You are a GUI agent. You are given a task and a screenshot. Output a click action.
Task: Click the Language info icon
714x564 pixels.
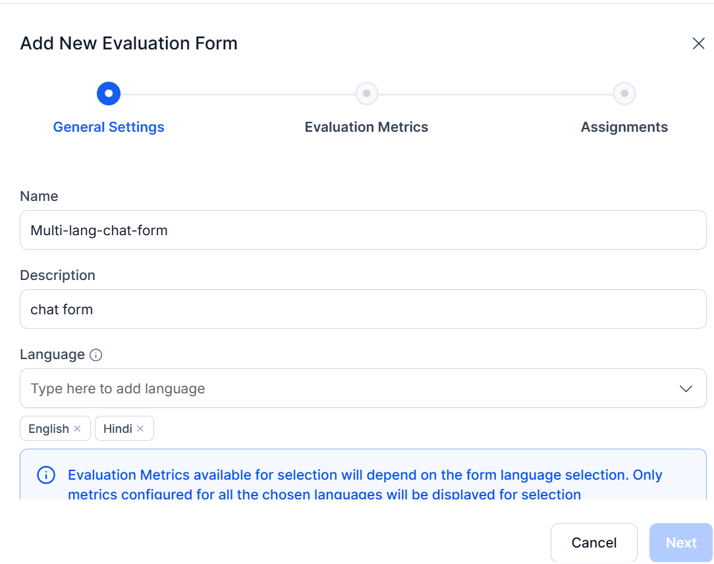click(96, 355)
